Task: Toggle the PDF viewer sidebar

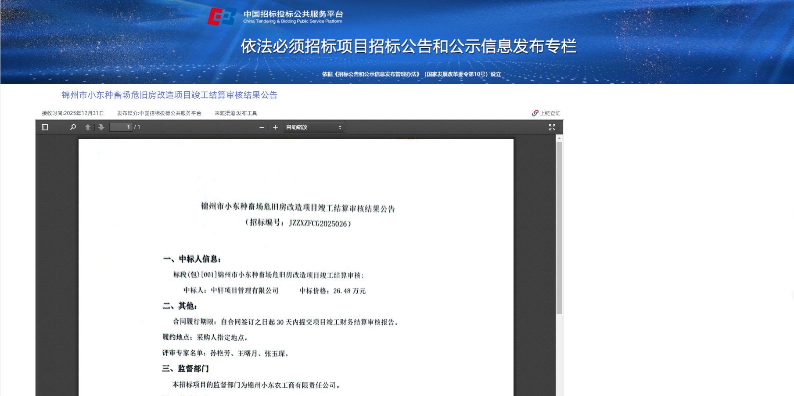Action: (45, 127)
